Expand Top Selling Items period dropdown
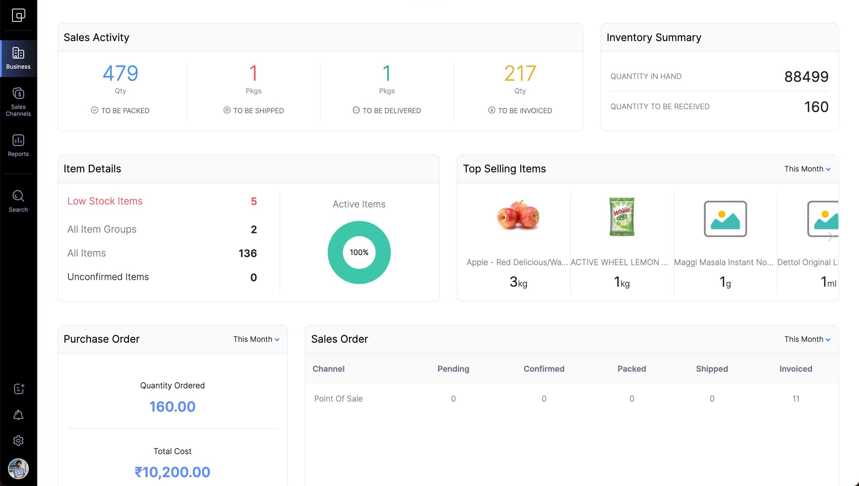 tap(807, 169)
